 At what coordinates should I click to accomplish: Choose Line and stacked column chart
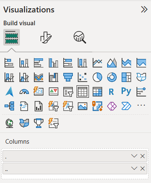(x=9, y=77)
